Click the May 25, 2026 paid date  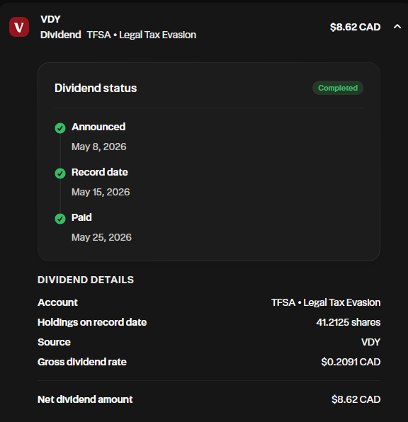[101, 237]
